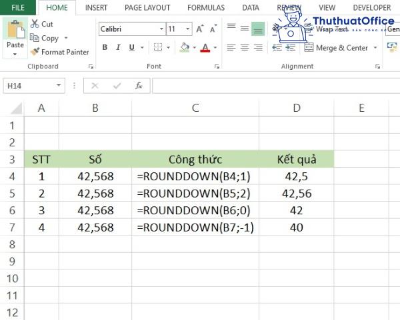The image size is (400, 320).
Task: Switch to the INSERT tab
Action: 96,7
